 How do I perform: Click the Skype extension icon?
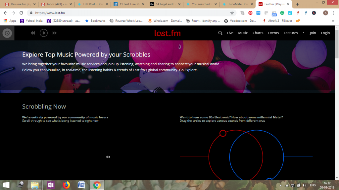click(242, 13)
